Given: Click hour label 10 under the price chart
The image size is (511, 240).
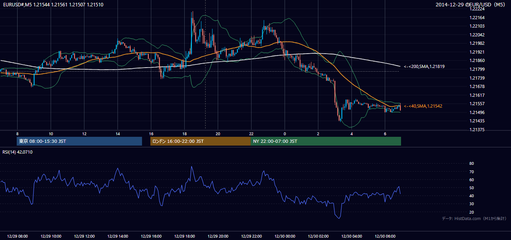Looking at the screenshot, I should click(x=51, y=134).
